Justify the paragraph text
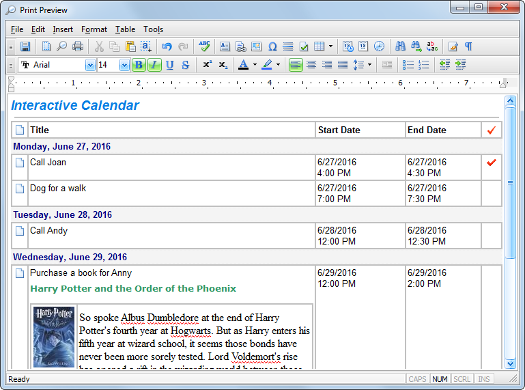This screenshot has height=390, width=525. 343,65
